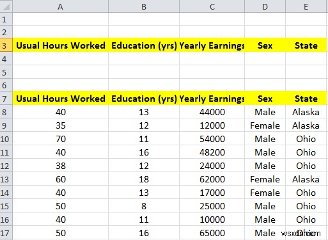Click 'State' header in row 3
328x240 pixels.
[306, 45]
